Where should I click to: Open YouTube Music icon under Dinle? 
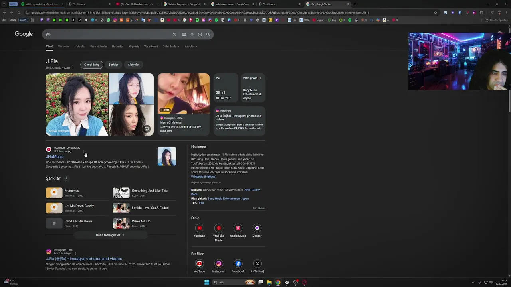click(x=218, y=228)
